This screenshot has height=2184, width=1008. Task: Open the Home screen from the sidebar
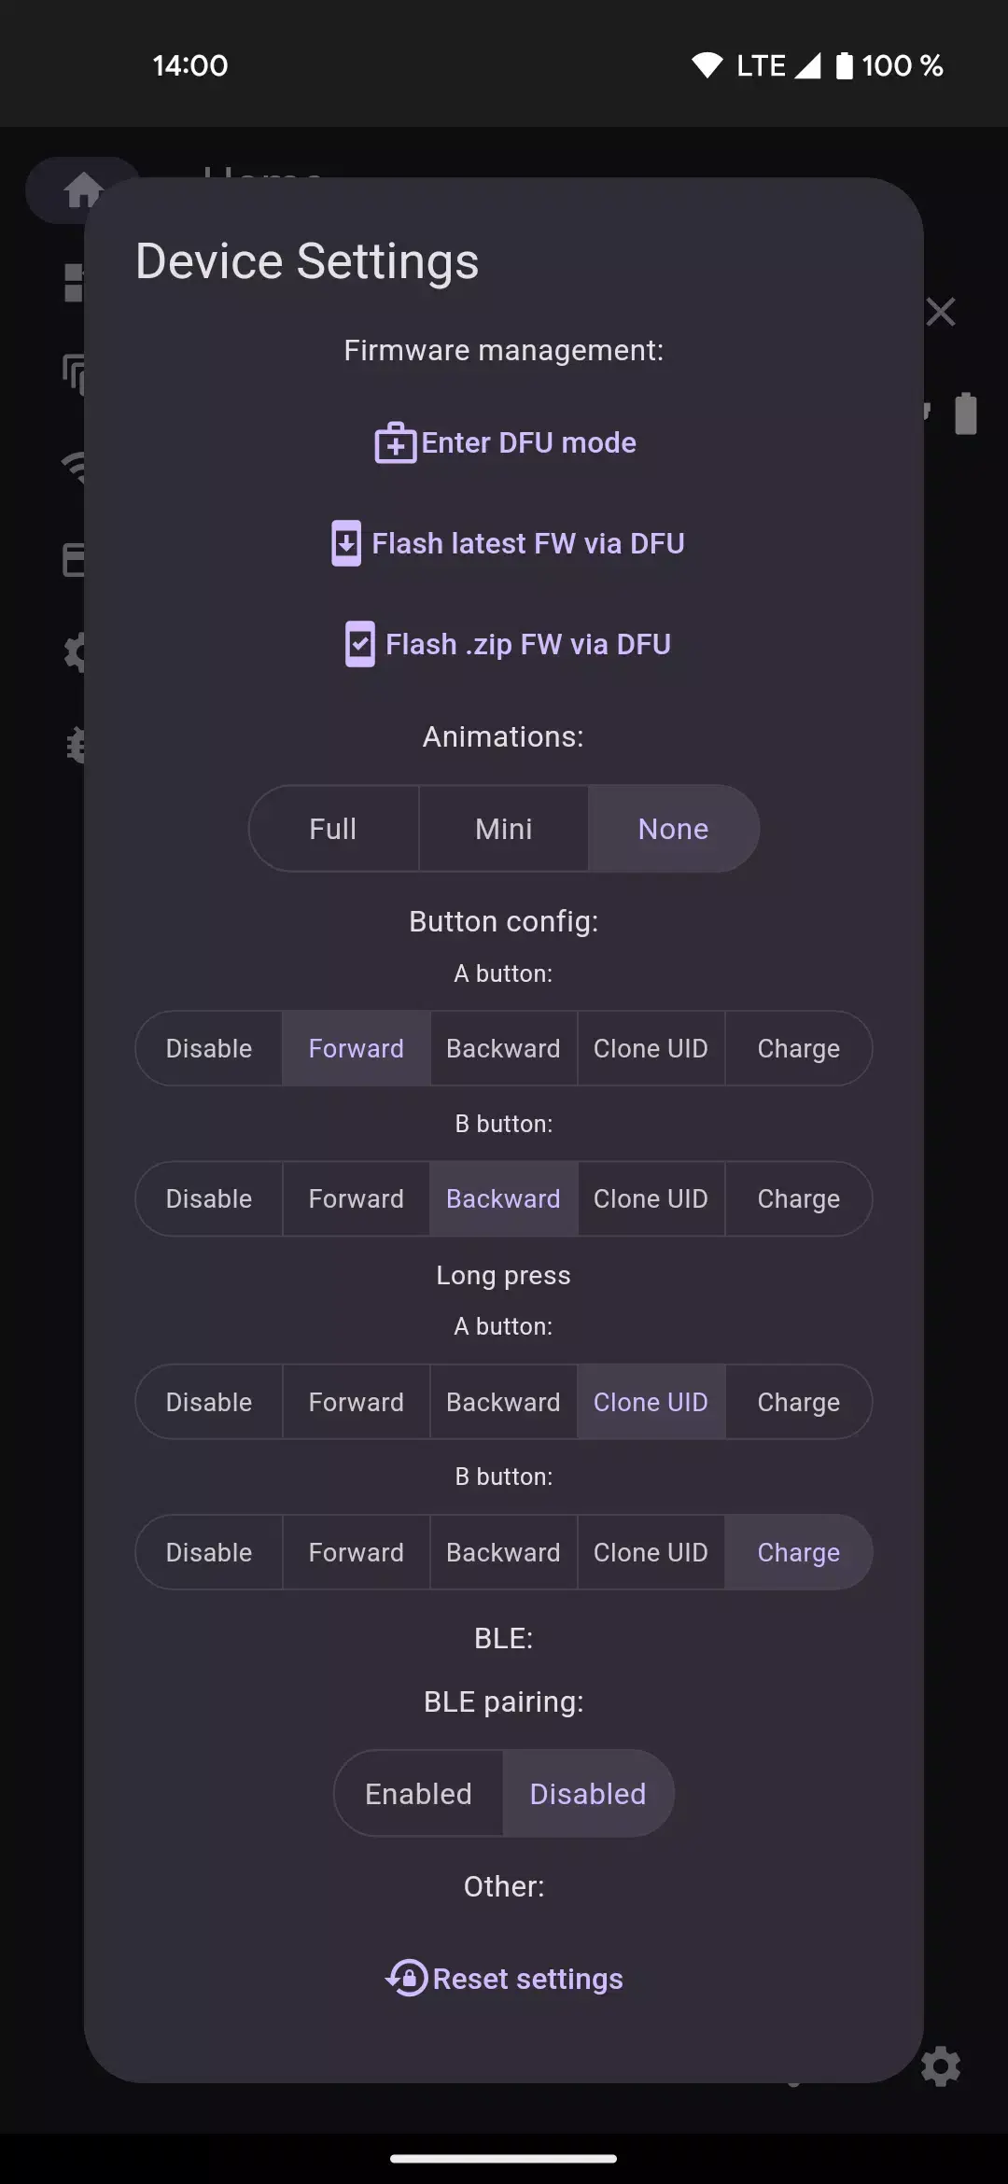point(82,190)
